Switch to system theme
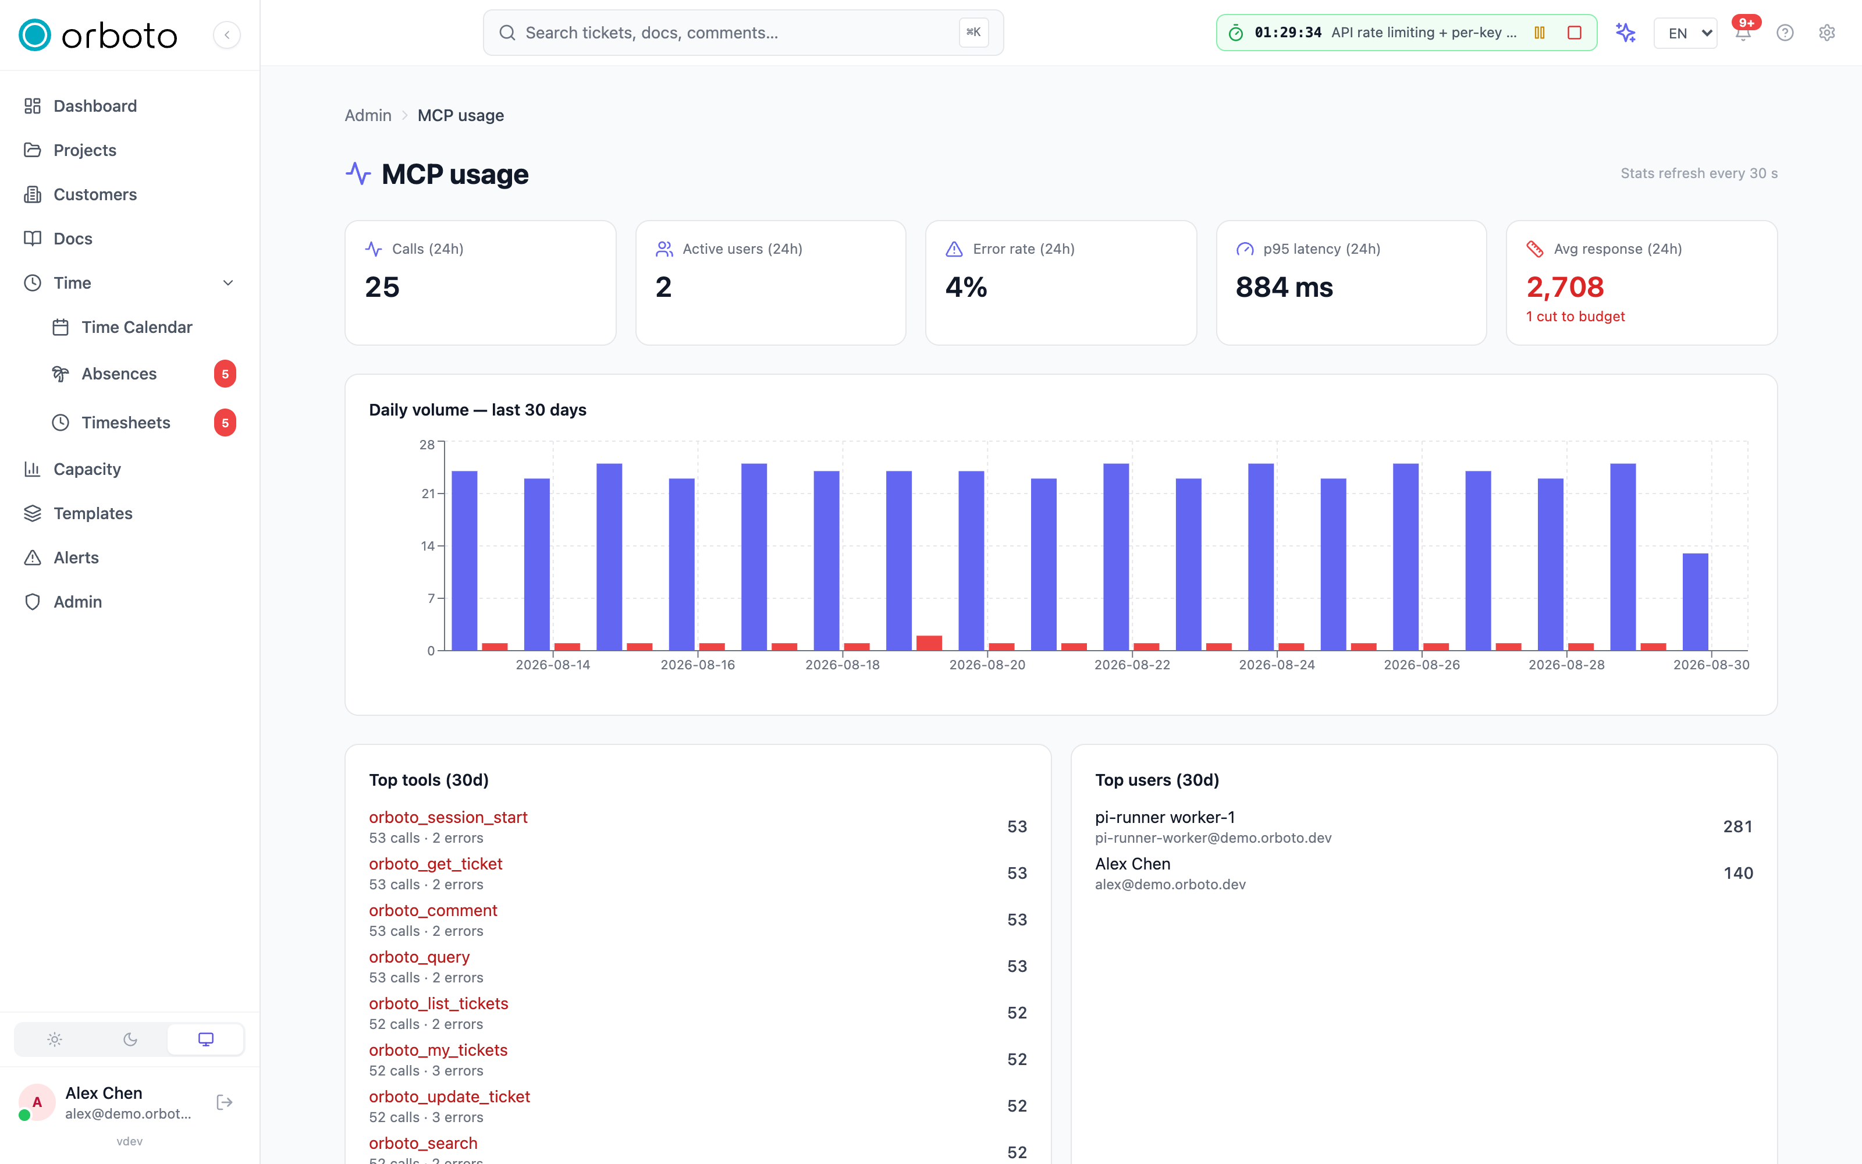Screen dimensions: 1862x1164 pos(205,1039)
